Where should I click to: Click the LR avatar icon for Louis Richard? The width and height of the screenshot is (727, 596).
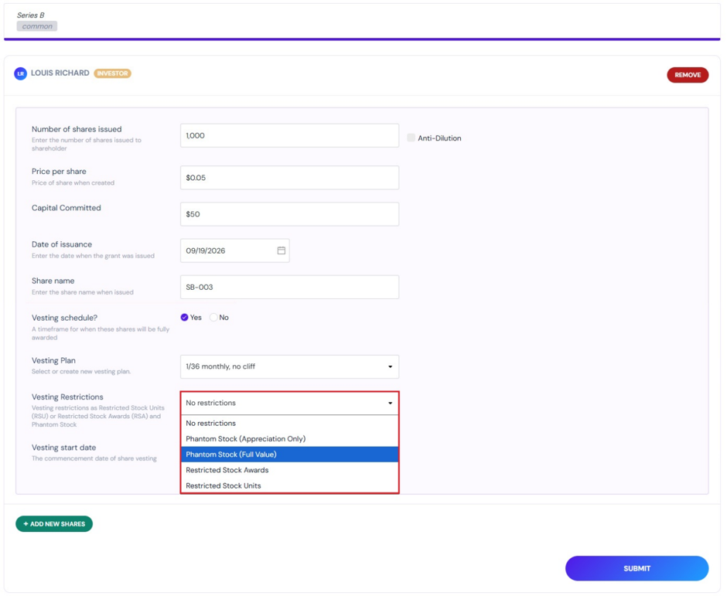tap(20, 73)
